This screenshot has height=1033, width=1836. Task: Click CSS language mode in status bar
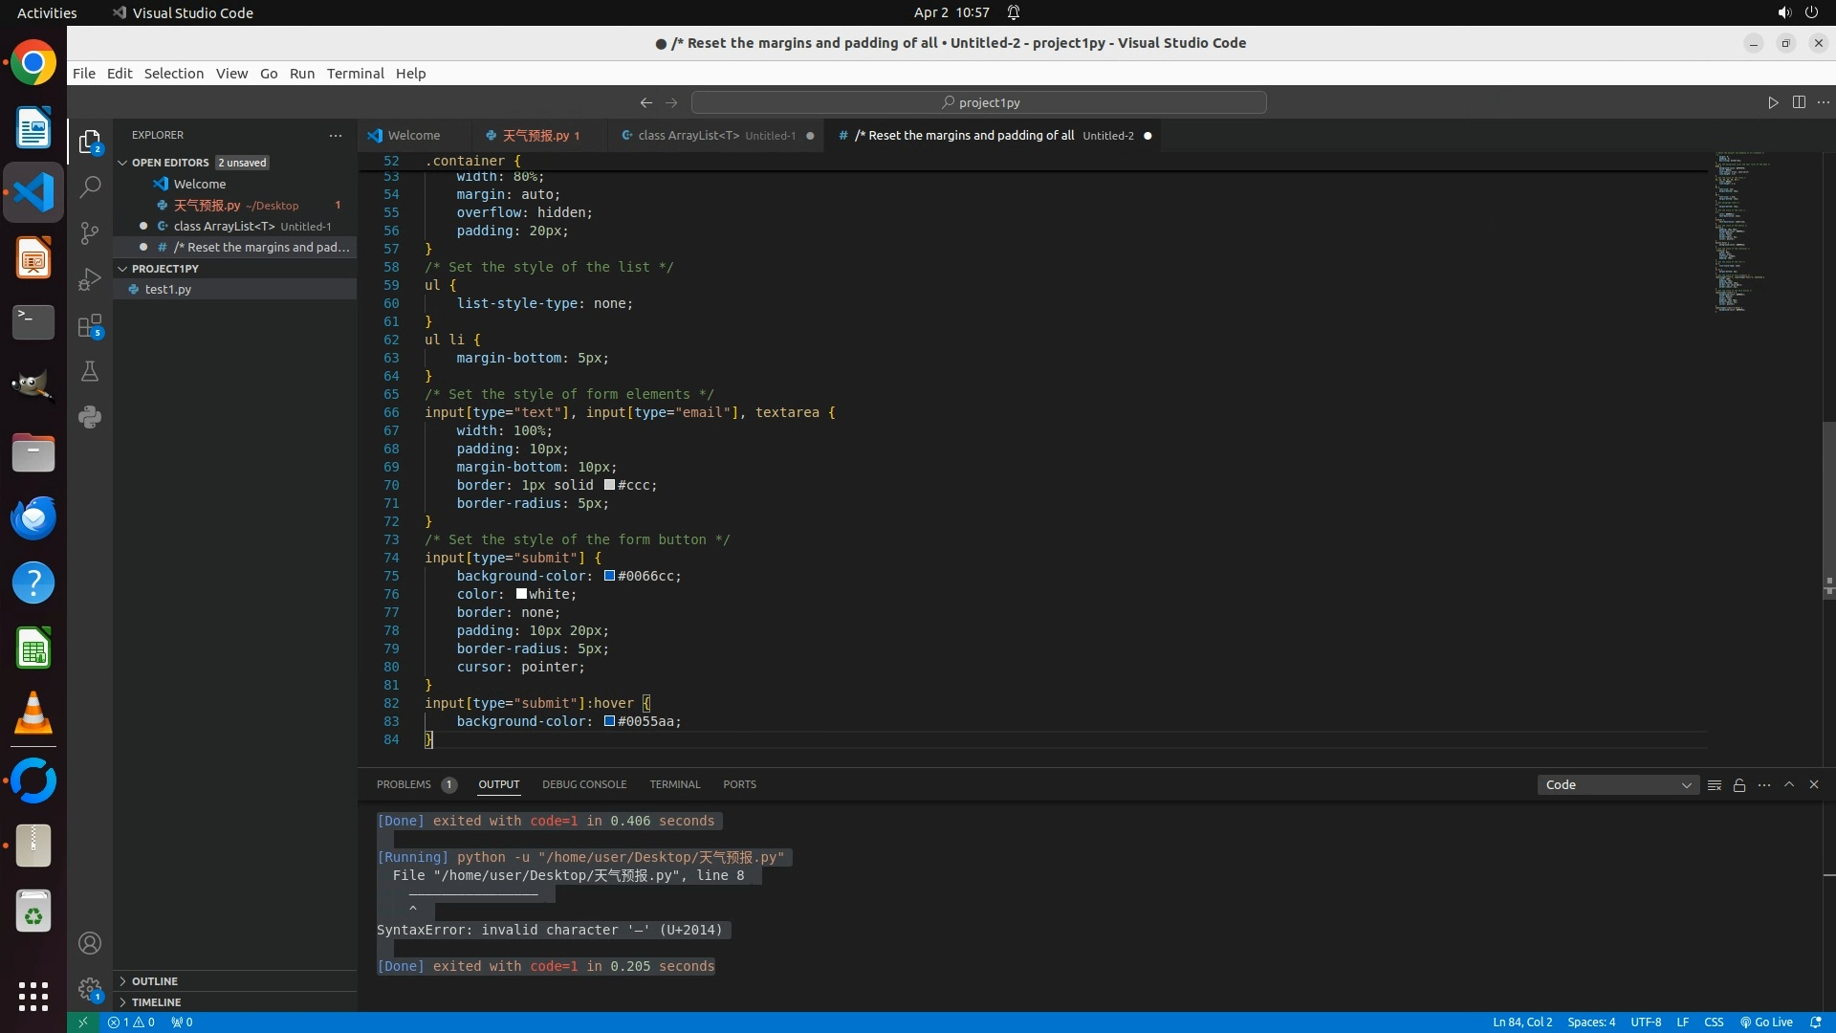pyautogui.click(x=1714, y=1022)
